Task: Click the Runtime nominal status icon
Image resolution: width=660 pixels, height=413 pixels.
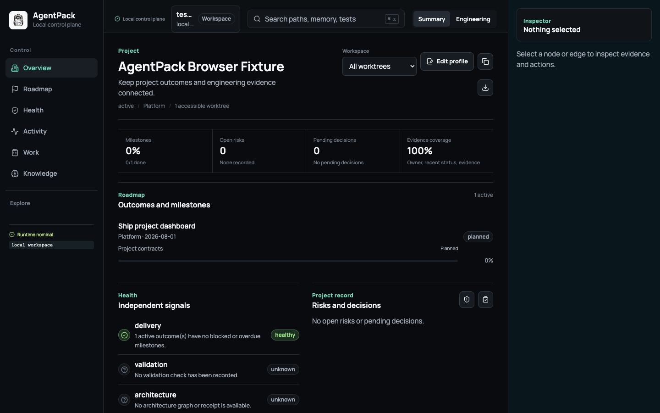Action: click(x=12, y=234)
